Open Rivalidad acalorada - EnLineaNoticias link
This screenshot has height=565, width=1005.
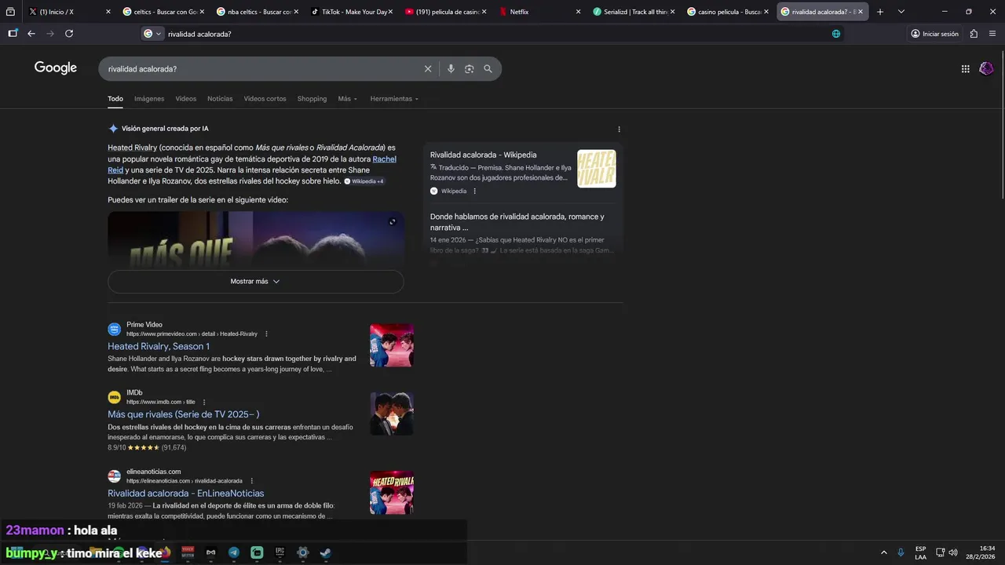tap(186, 494)
